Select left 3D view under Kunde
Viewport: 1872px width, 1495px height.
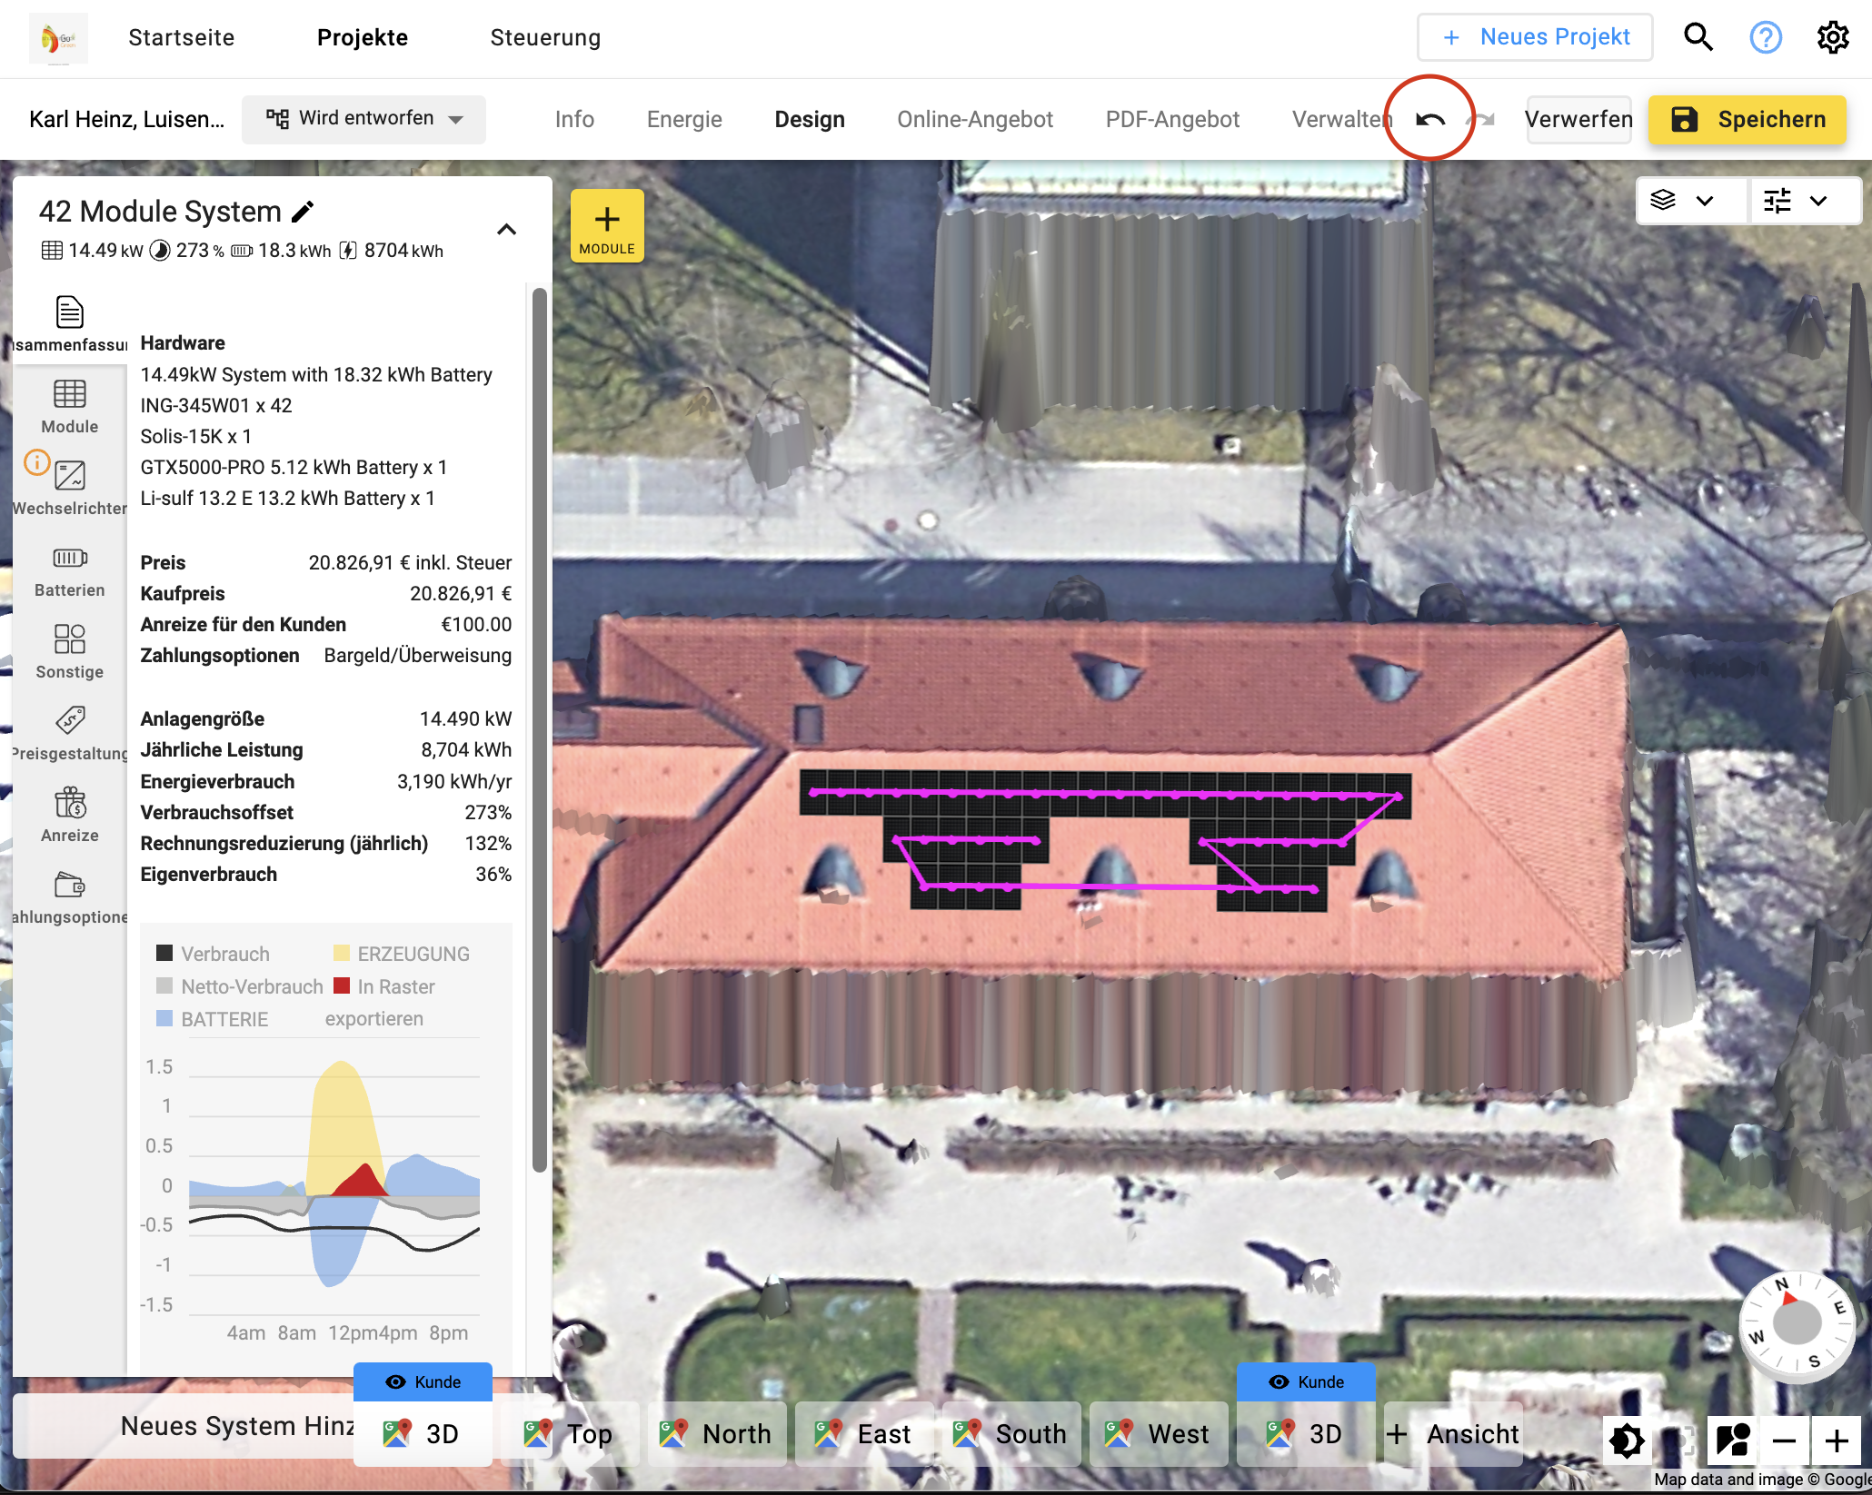423,1434
